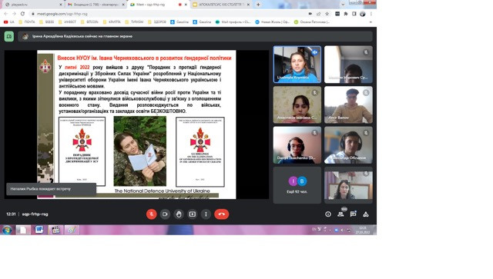The image size is (493, 279).
Task: Show more bookmarks with overflow chevron
Action: (x=371, y=22)
